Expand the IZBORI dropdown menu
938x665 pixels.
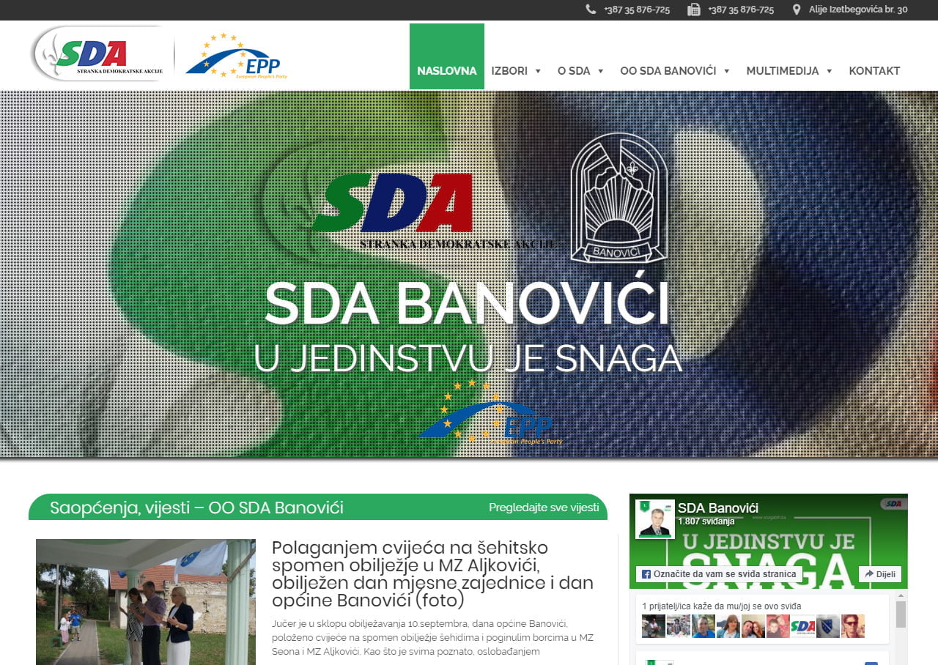coord(516,71)
